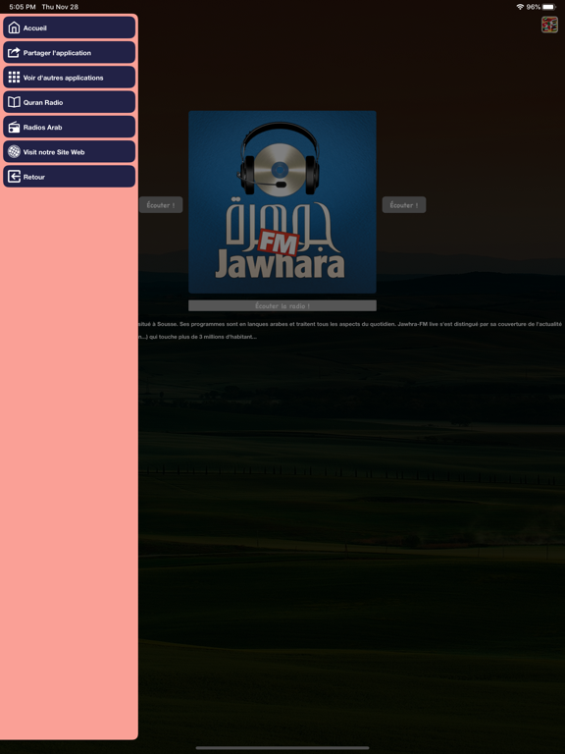This screenshot has height=754, width=565.
Task: Tap the Jawhara FM logo image
Action: click(x=282, y=202)
